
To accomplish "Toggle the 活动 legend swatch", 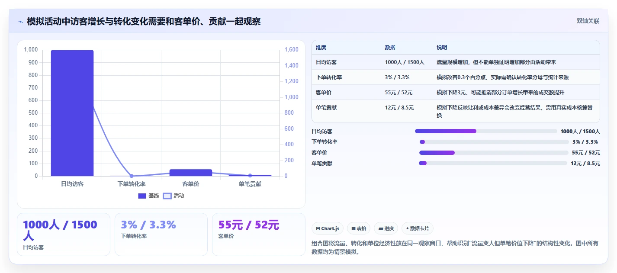I will click(x=167, y=196).
